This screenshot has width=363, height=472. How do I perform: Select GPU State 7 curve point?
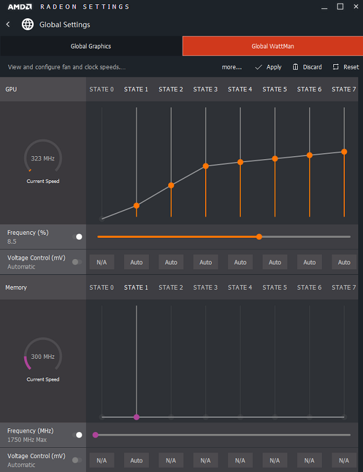coord(344,152)
